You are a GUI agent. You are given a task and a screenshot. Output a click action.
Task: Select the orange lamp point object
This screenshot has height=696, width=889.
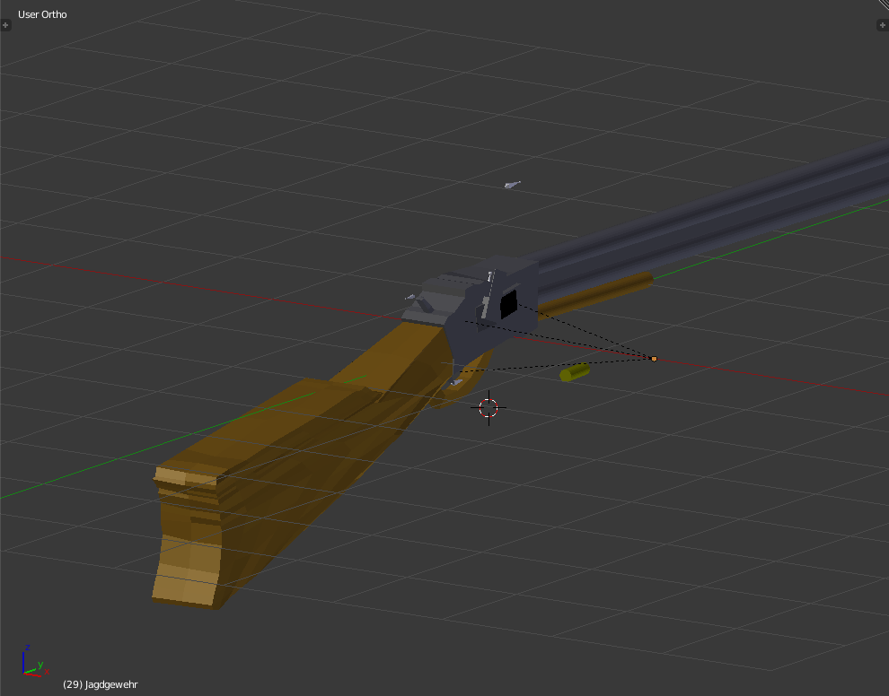point(654,359)
